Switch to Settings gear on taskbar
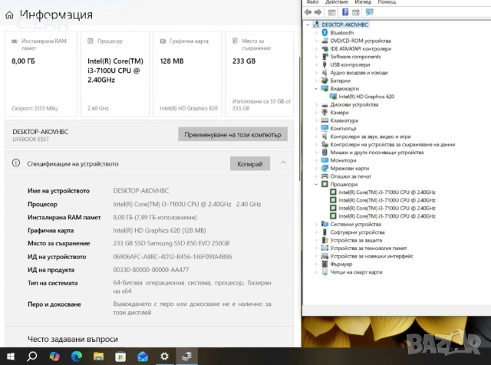Image resolution: width=491 pixels, height=365 pixels. tap(164, 357)
